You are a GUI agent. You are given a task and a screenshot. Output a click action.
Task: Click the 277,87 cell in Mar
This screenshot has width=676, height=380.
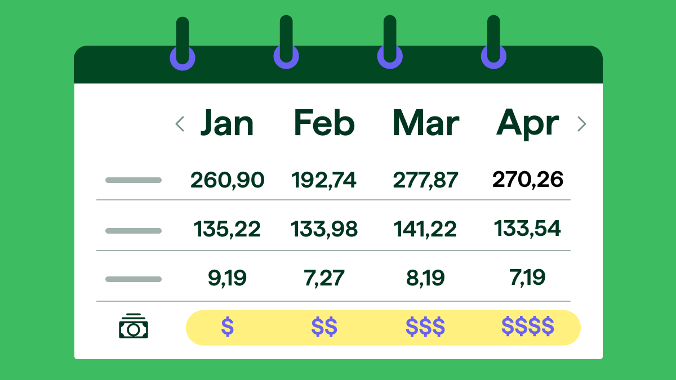[x=425, y=180]
